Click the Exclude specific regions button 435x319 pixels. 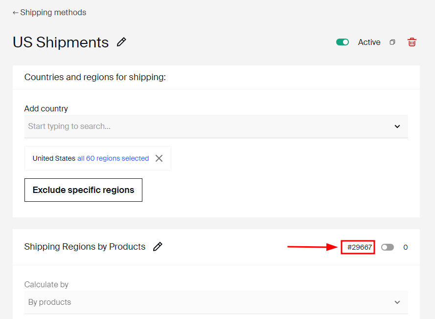[x=83, y=190]
